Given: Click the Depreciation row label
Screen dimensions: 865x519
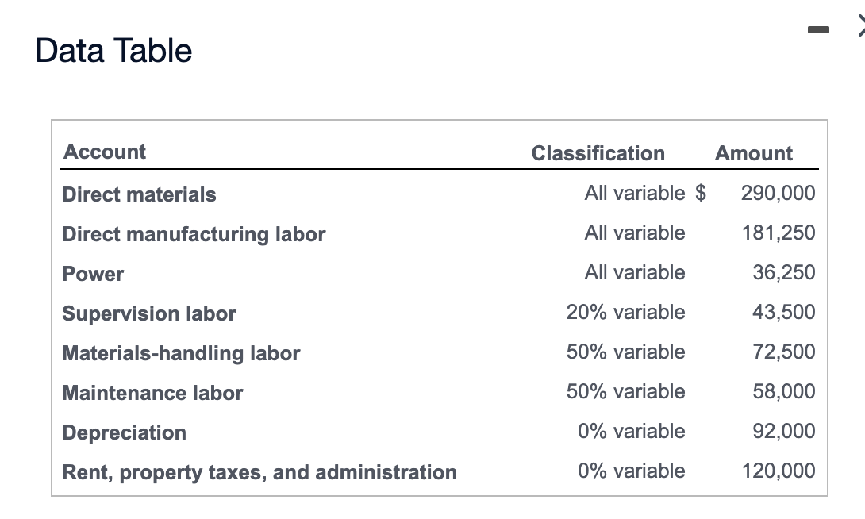Looking at the screenshot, I should (124, 432).
